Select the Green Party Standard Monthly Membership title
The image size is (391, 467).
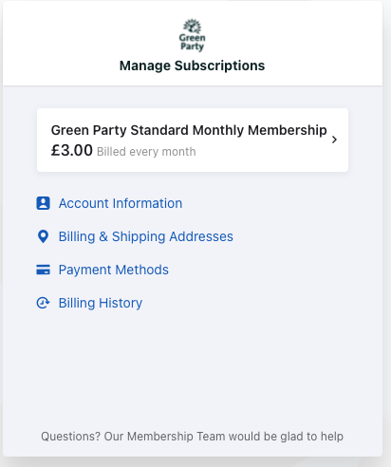189,130
